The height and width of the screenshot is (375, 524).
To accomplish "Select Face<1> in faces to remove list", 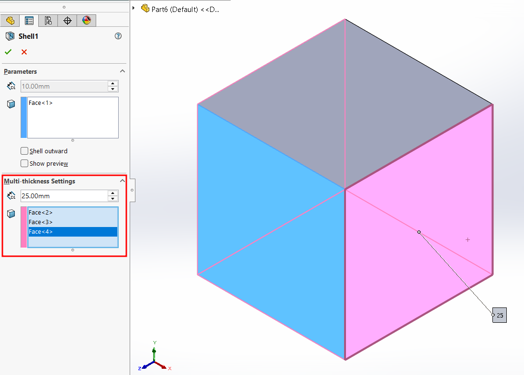I will coord(41,103).
